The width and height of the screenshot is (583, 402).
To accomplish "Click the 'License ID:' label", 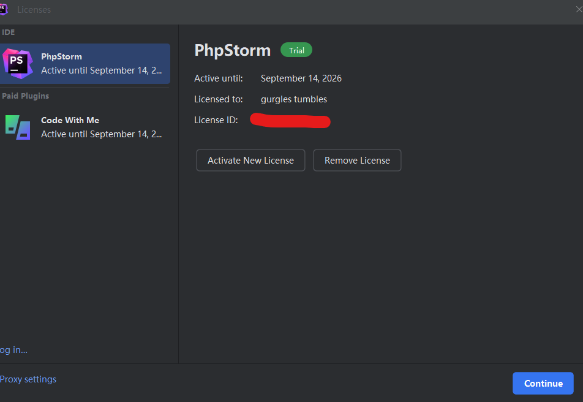I will click(x=216, y=120).
